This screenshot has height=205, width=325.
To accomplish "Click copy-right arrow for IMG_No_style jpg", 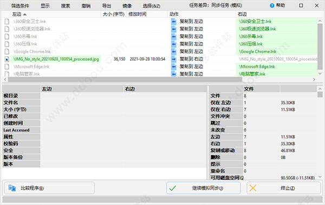I will point(174,59).
